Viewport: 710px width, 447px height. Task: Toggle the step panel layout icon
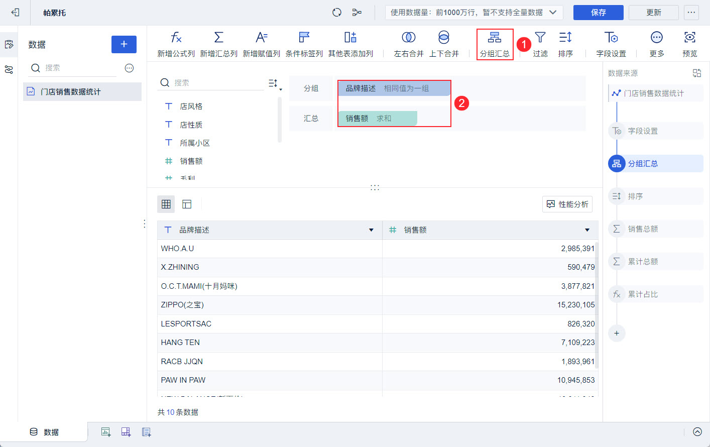coord(697,73)
